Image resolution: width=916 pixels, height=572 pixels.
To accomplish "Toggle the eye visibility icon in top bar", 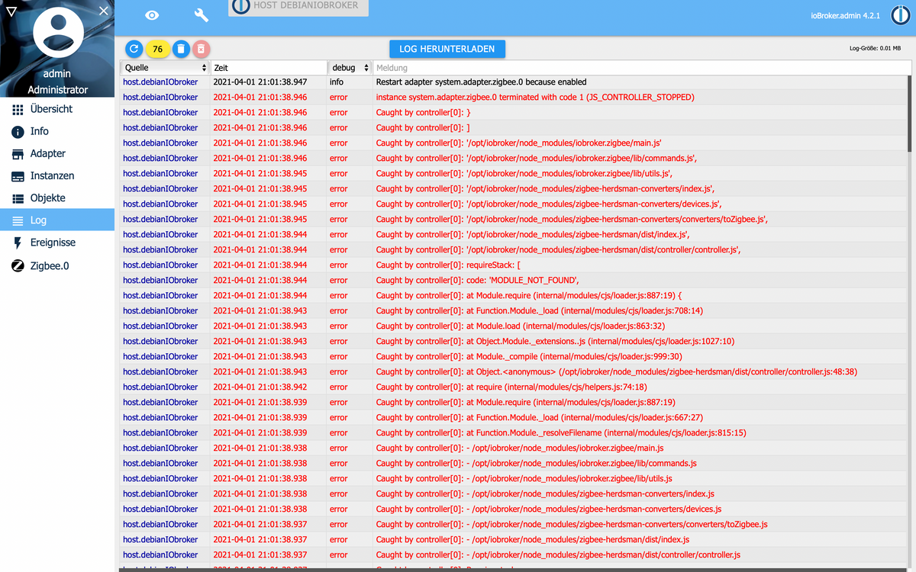I will point(152,15).
